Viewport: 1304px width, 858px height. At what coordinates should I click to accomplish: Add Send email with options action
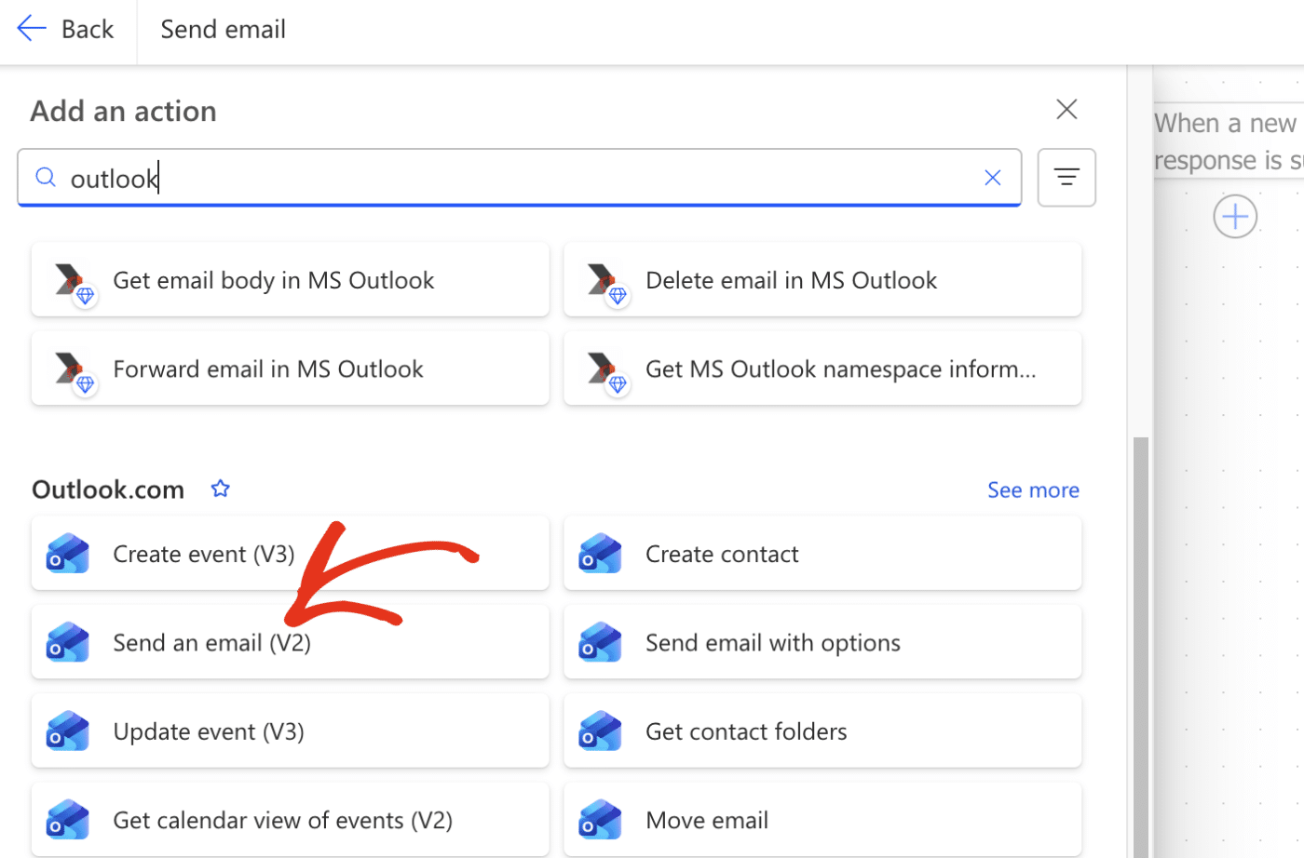822,642
